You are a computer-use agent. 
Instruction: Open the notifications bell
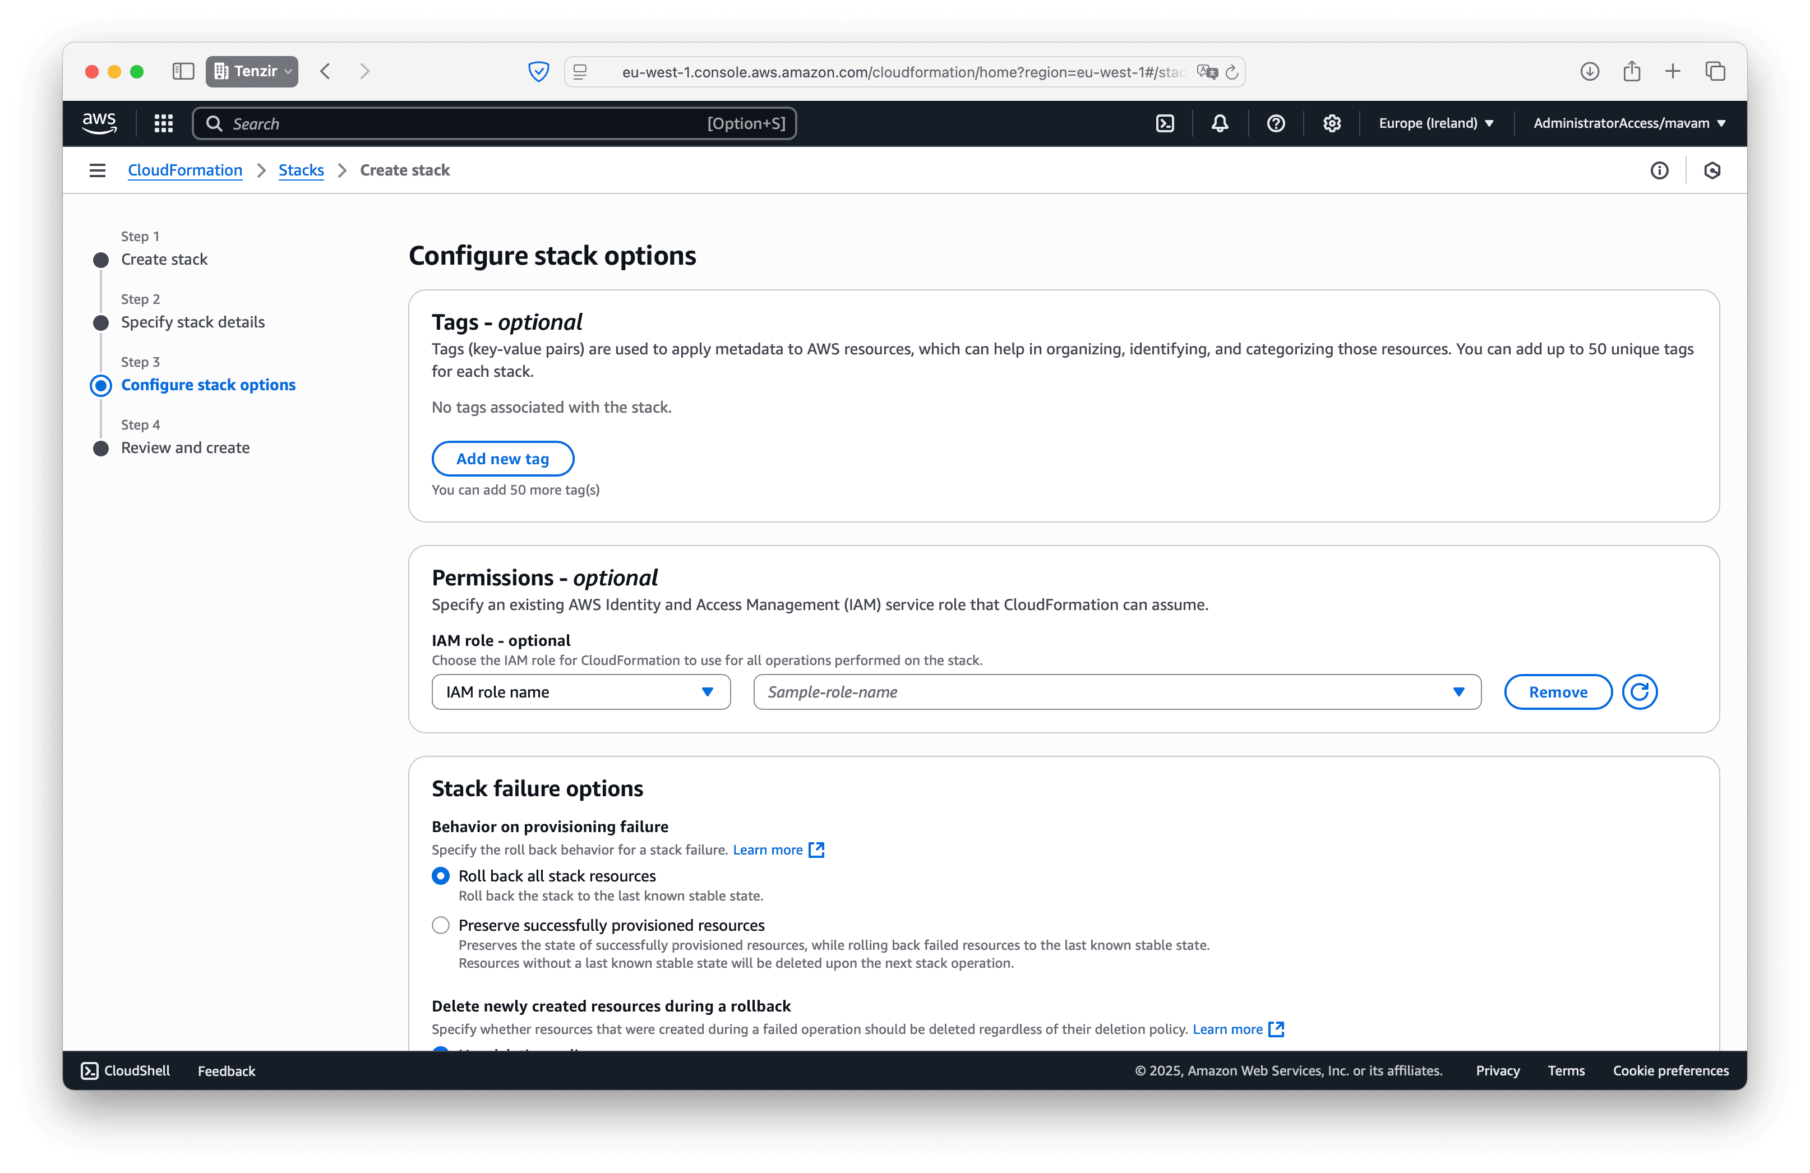[x=1219, y=123]
